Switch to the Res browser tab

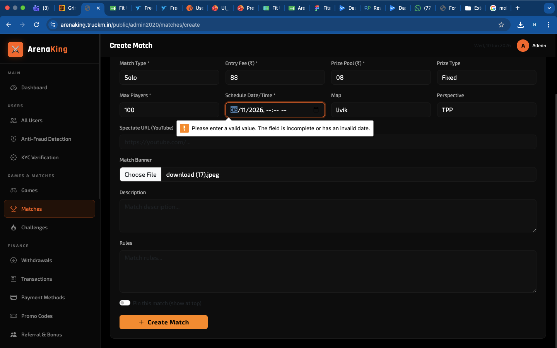[x=373, y=8]
